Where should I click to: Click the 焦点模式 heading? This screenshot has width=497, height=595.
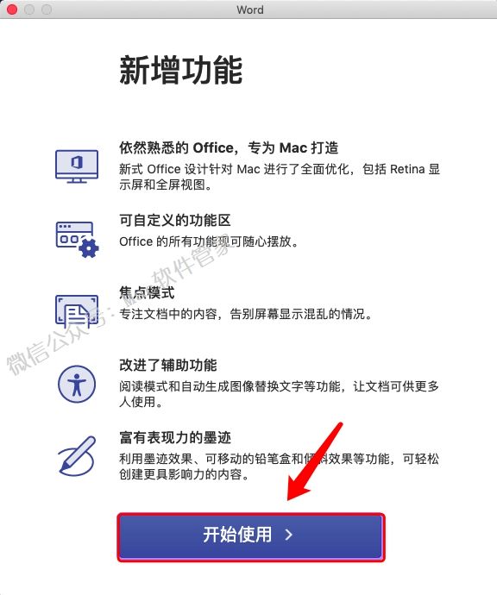[147, 292]
